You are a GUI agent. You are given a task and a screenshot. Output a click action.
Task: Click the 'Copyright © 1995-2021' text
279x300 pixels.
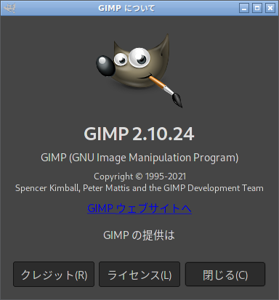139,177
